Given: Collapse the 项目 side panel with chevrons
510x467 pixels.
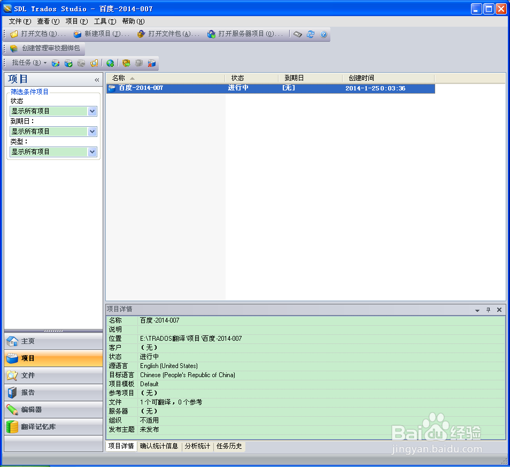Looking at the screenshot, I should point(97,80).
